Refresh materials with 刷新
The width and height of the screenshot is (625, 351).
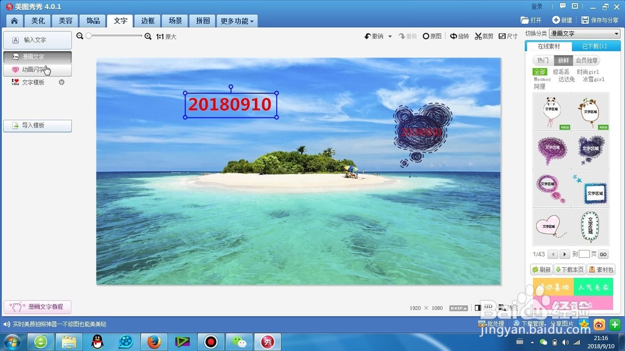coord(541,269)
